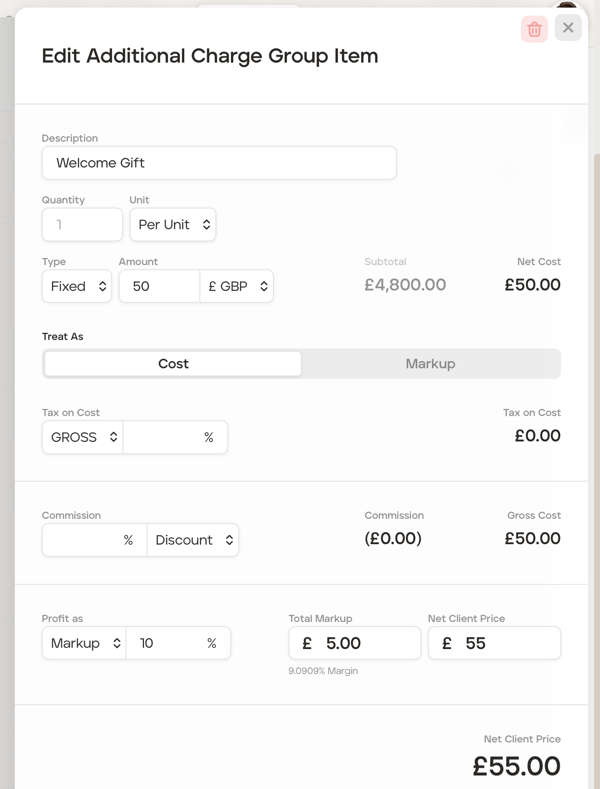
Task: Change the £ GBP currency selector
Action: 237,286
